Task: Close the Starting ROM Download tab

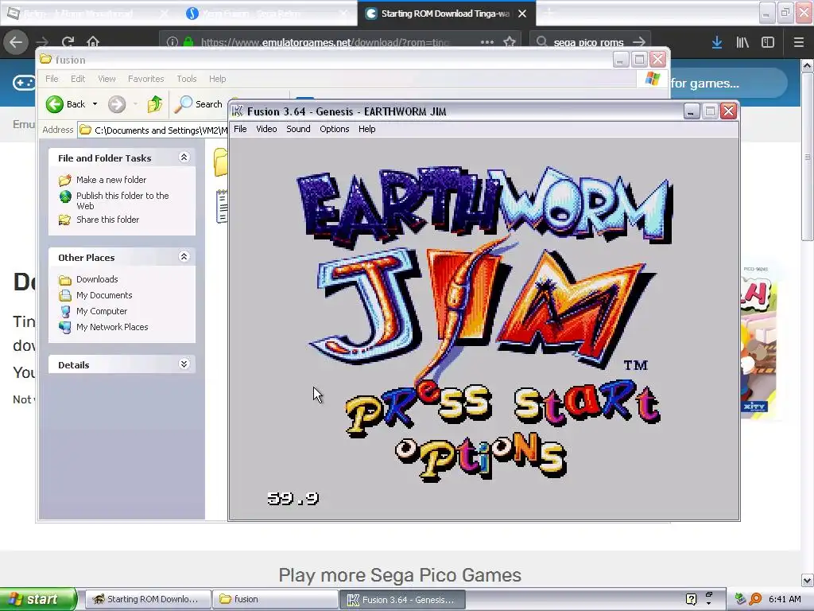Action: coord(522,14)
